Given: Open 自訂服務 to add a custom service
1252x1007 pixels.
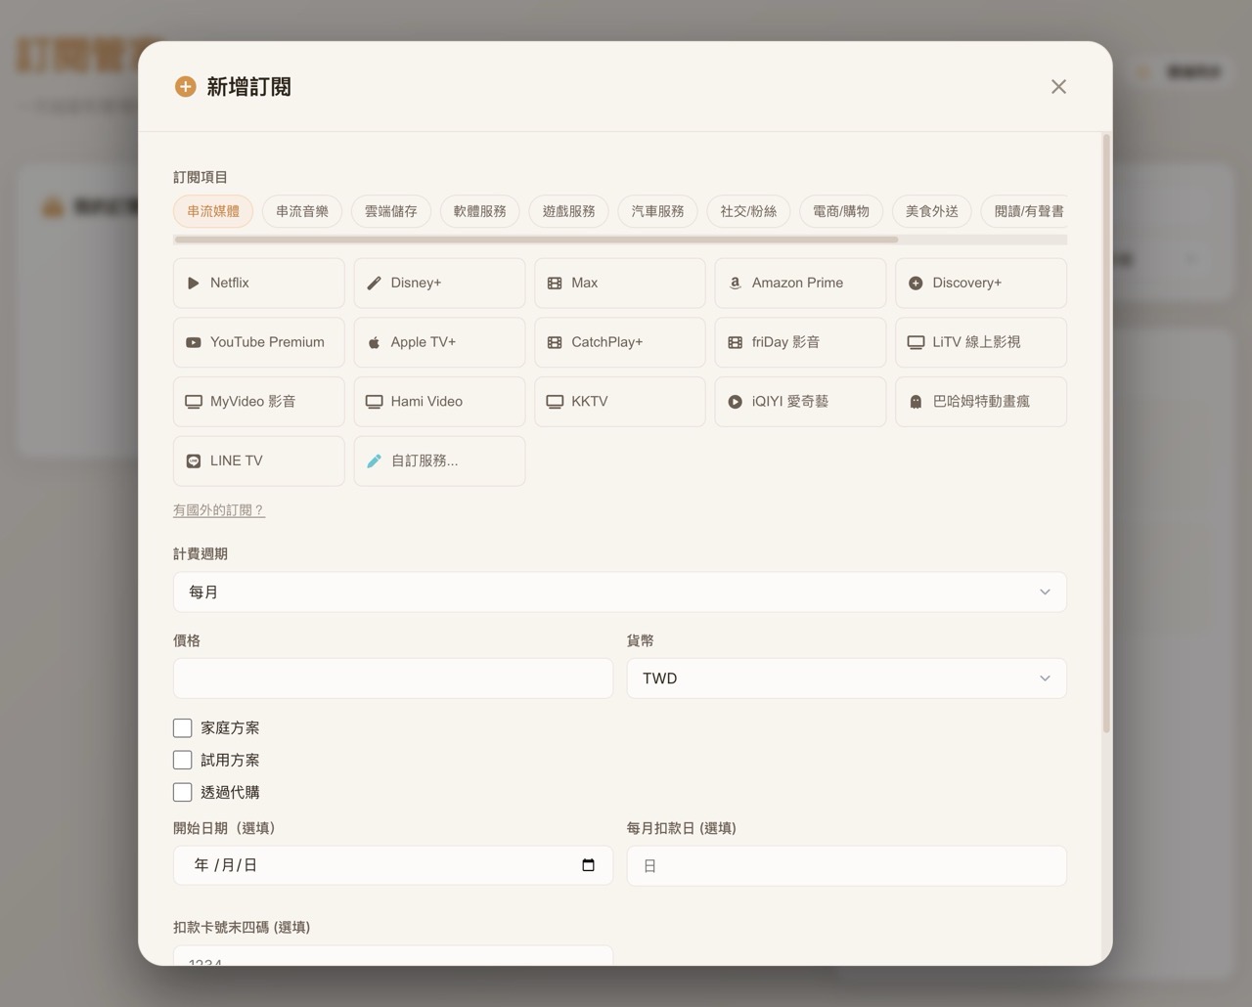Looking at the screenshot, I should click(x=438, y=460).
